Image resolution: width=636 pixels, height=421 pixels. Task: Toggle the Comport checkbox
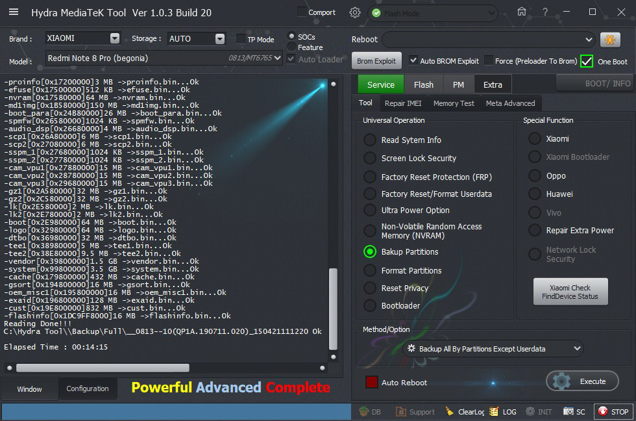pyautogui.click(x=302, y=12)
